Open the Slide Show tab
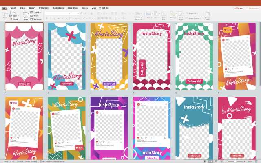 coord(73,8)
